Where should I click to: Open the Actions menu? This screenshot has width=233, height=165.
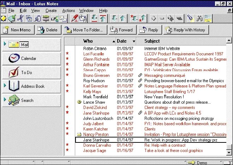coord(68,11)
